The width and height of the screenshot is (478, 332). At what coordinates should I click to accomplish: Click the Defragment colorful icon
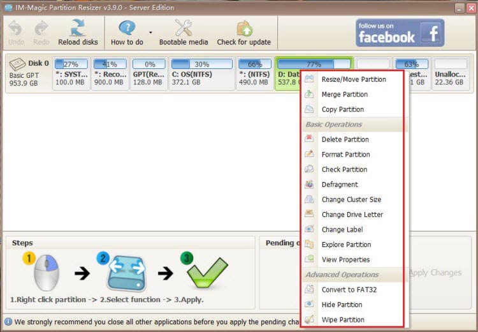pos(309,184)
